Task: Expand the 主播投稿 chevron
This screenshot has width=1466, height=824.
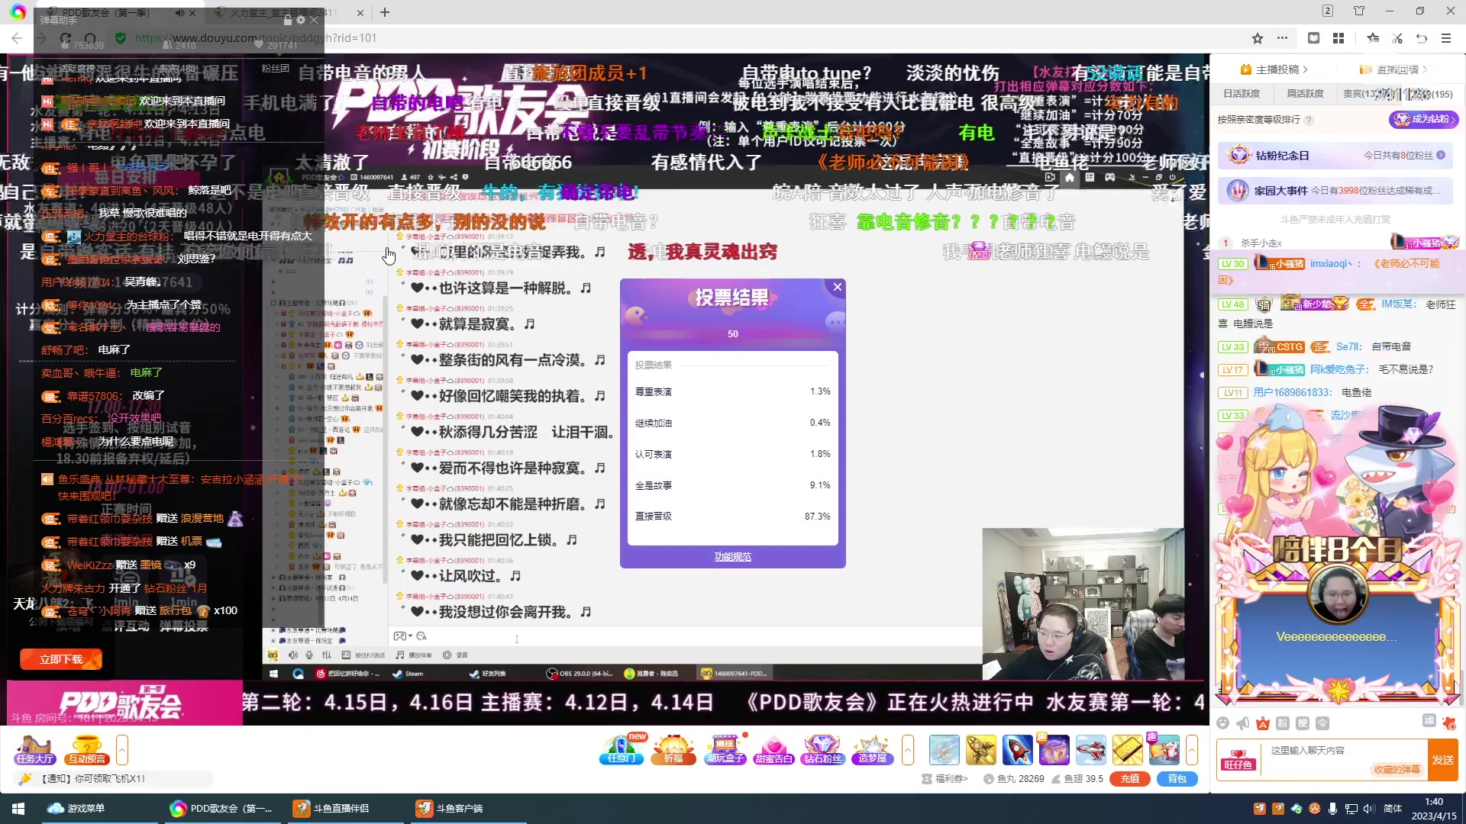Action: pos(1306,69)
